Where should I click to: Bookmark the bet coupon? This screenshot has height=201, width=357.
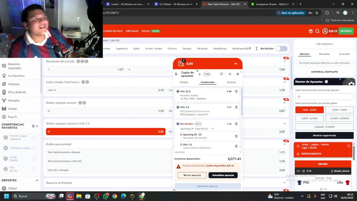tap(221, 74)
